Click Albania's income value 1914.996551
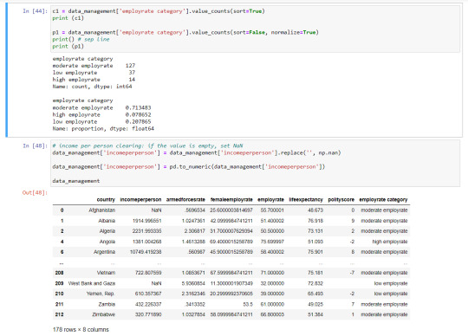468x336 pixels. pos(147,221)
